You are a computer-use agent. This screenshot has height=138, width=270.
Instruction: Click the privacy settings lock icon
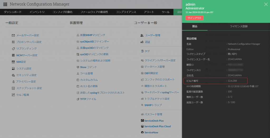tap(13, 82)
